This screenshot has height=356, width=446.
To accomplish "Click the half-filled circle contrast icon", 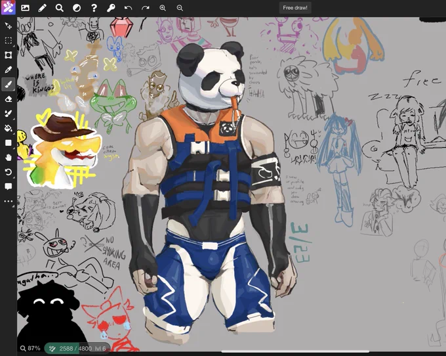I will tap(77, 8).
